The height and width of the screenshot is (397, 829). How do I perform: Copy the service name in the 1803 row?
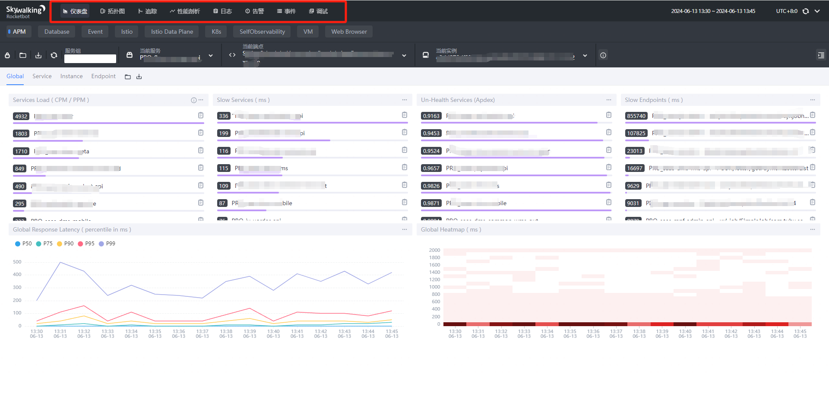(201, 133)
